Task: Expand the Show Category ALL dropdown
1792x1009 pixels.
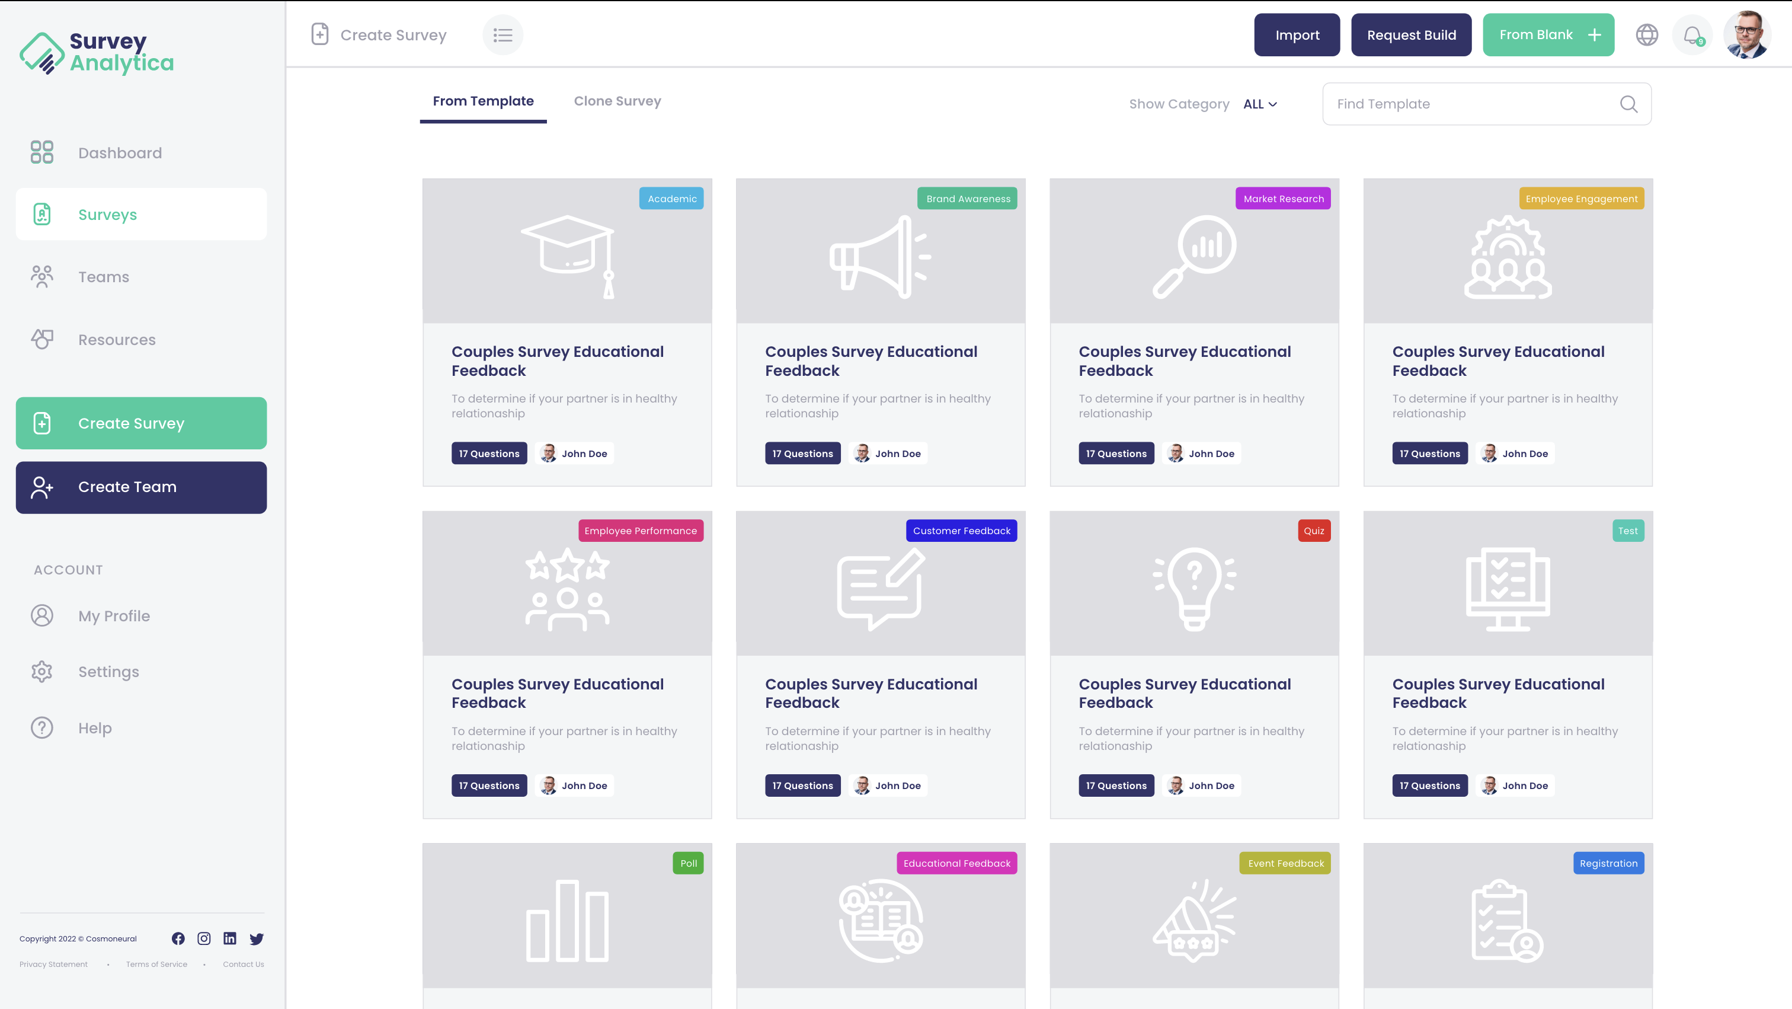Action: tap(1260, 104)
